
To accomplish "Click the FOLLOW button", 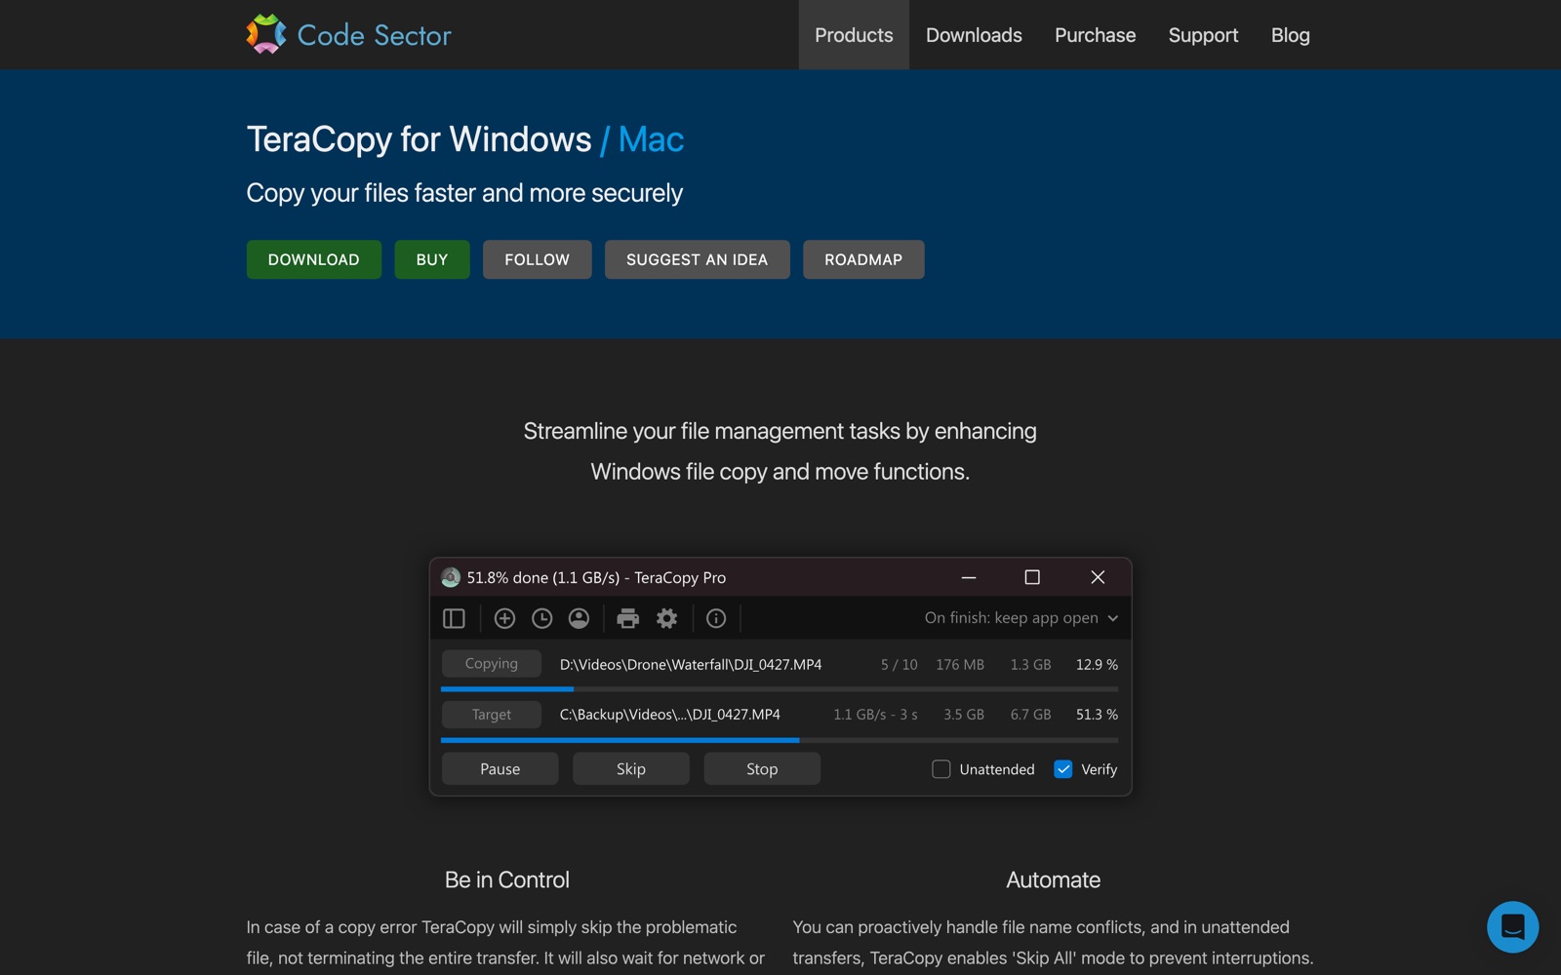I will point(538,259).
